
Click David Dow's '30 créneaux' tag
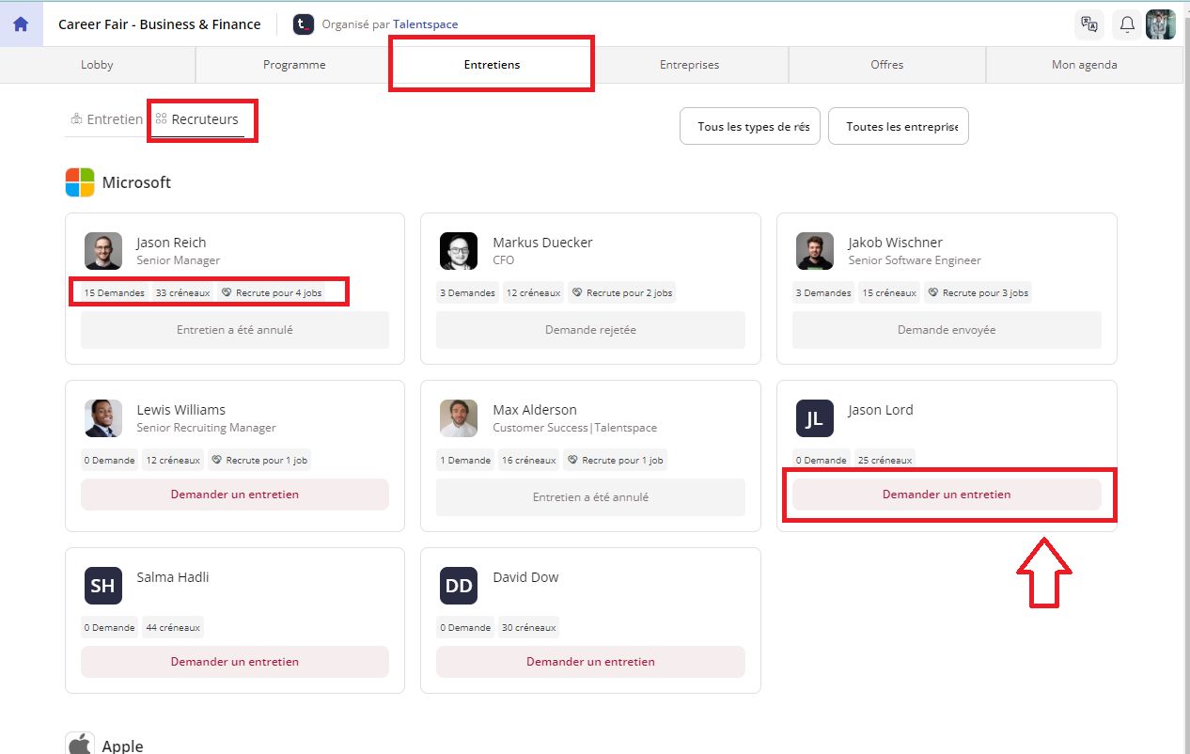coord(528,627)
